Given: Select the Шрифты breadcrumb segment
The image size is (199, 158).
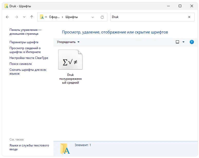Looking at the screenshot, I should pos(72,17).
